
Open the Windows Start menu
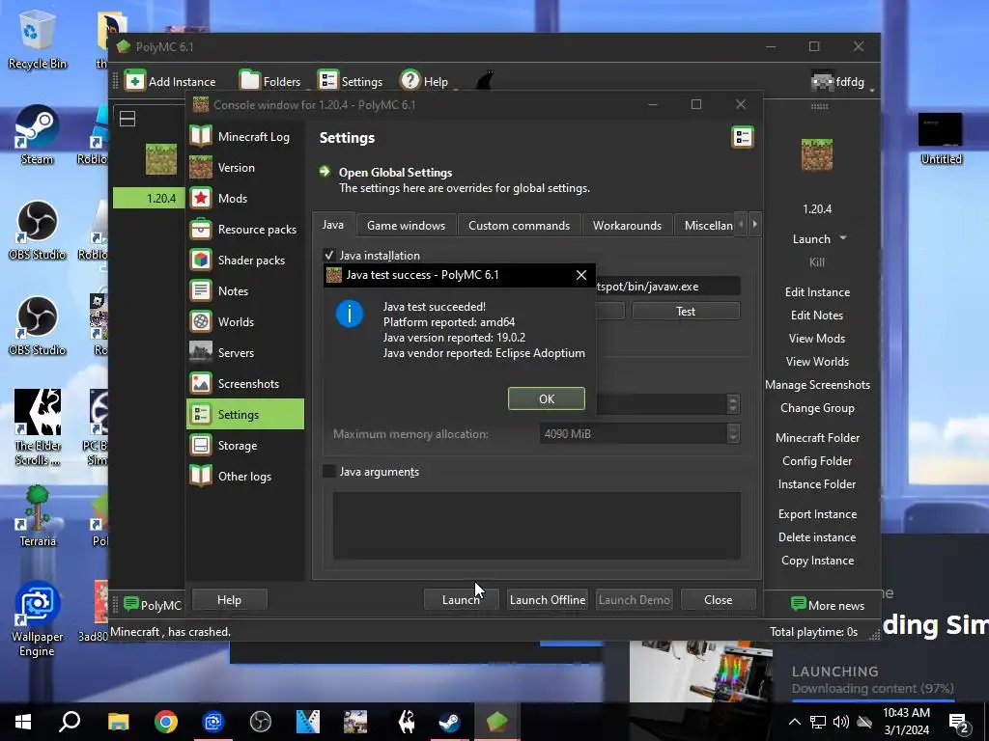tap(23, 722)
